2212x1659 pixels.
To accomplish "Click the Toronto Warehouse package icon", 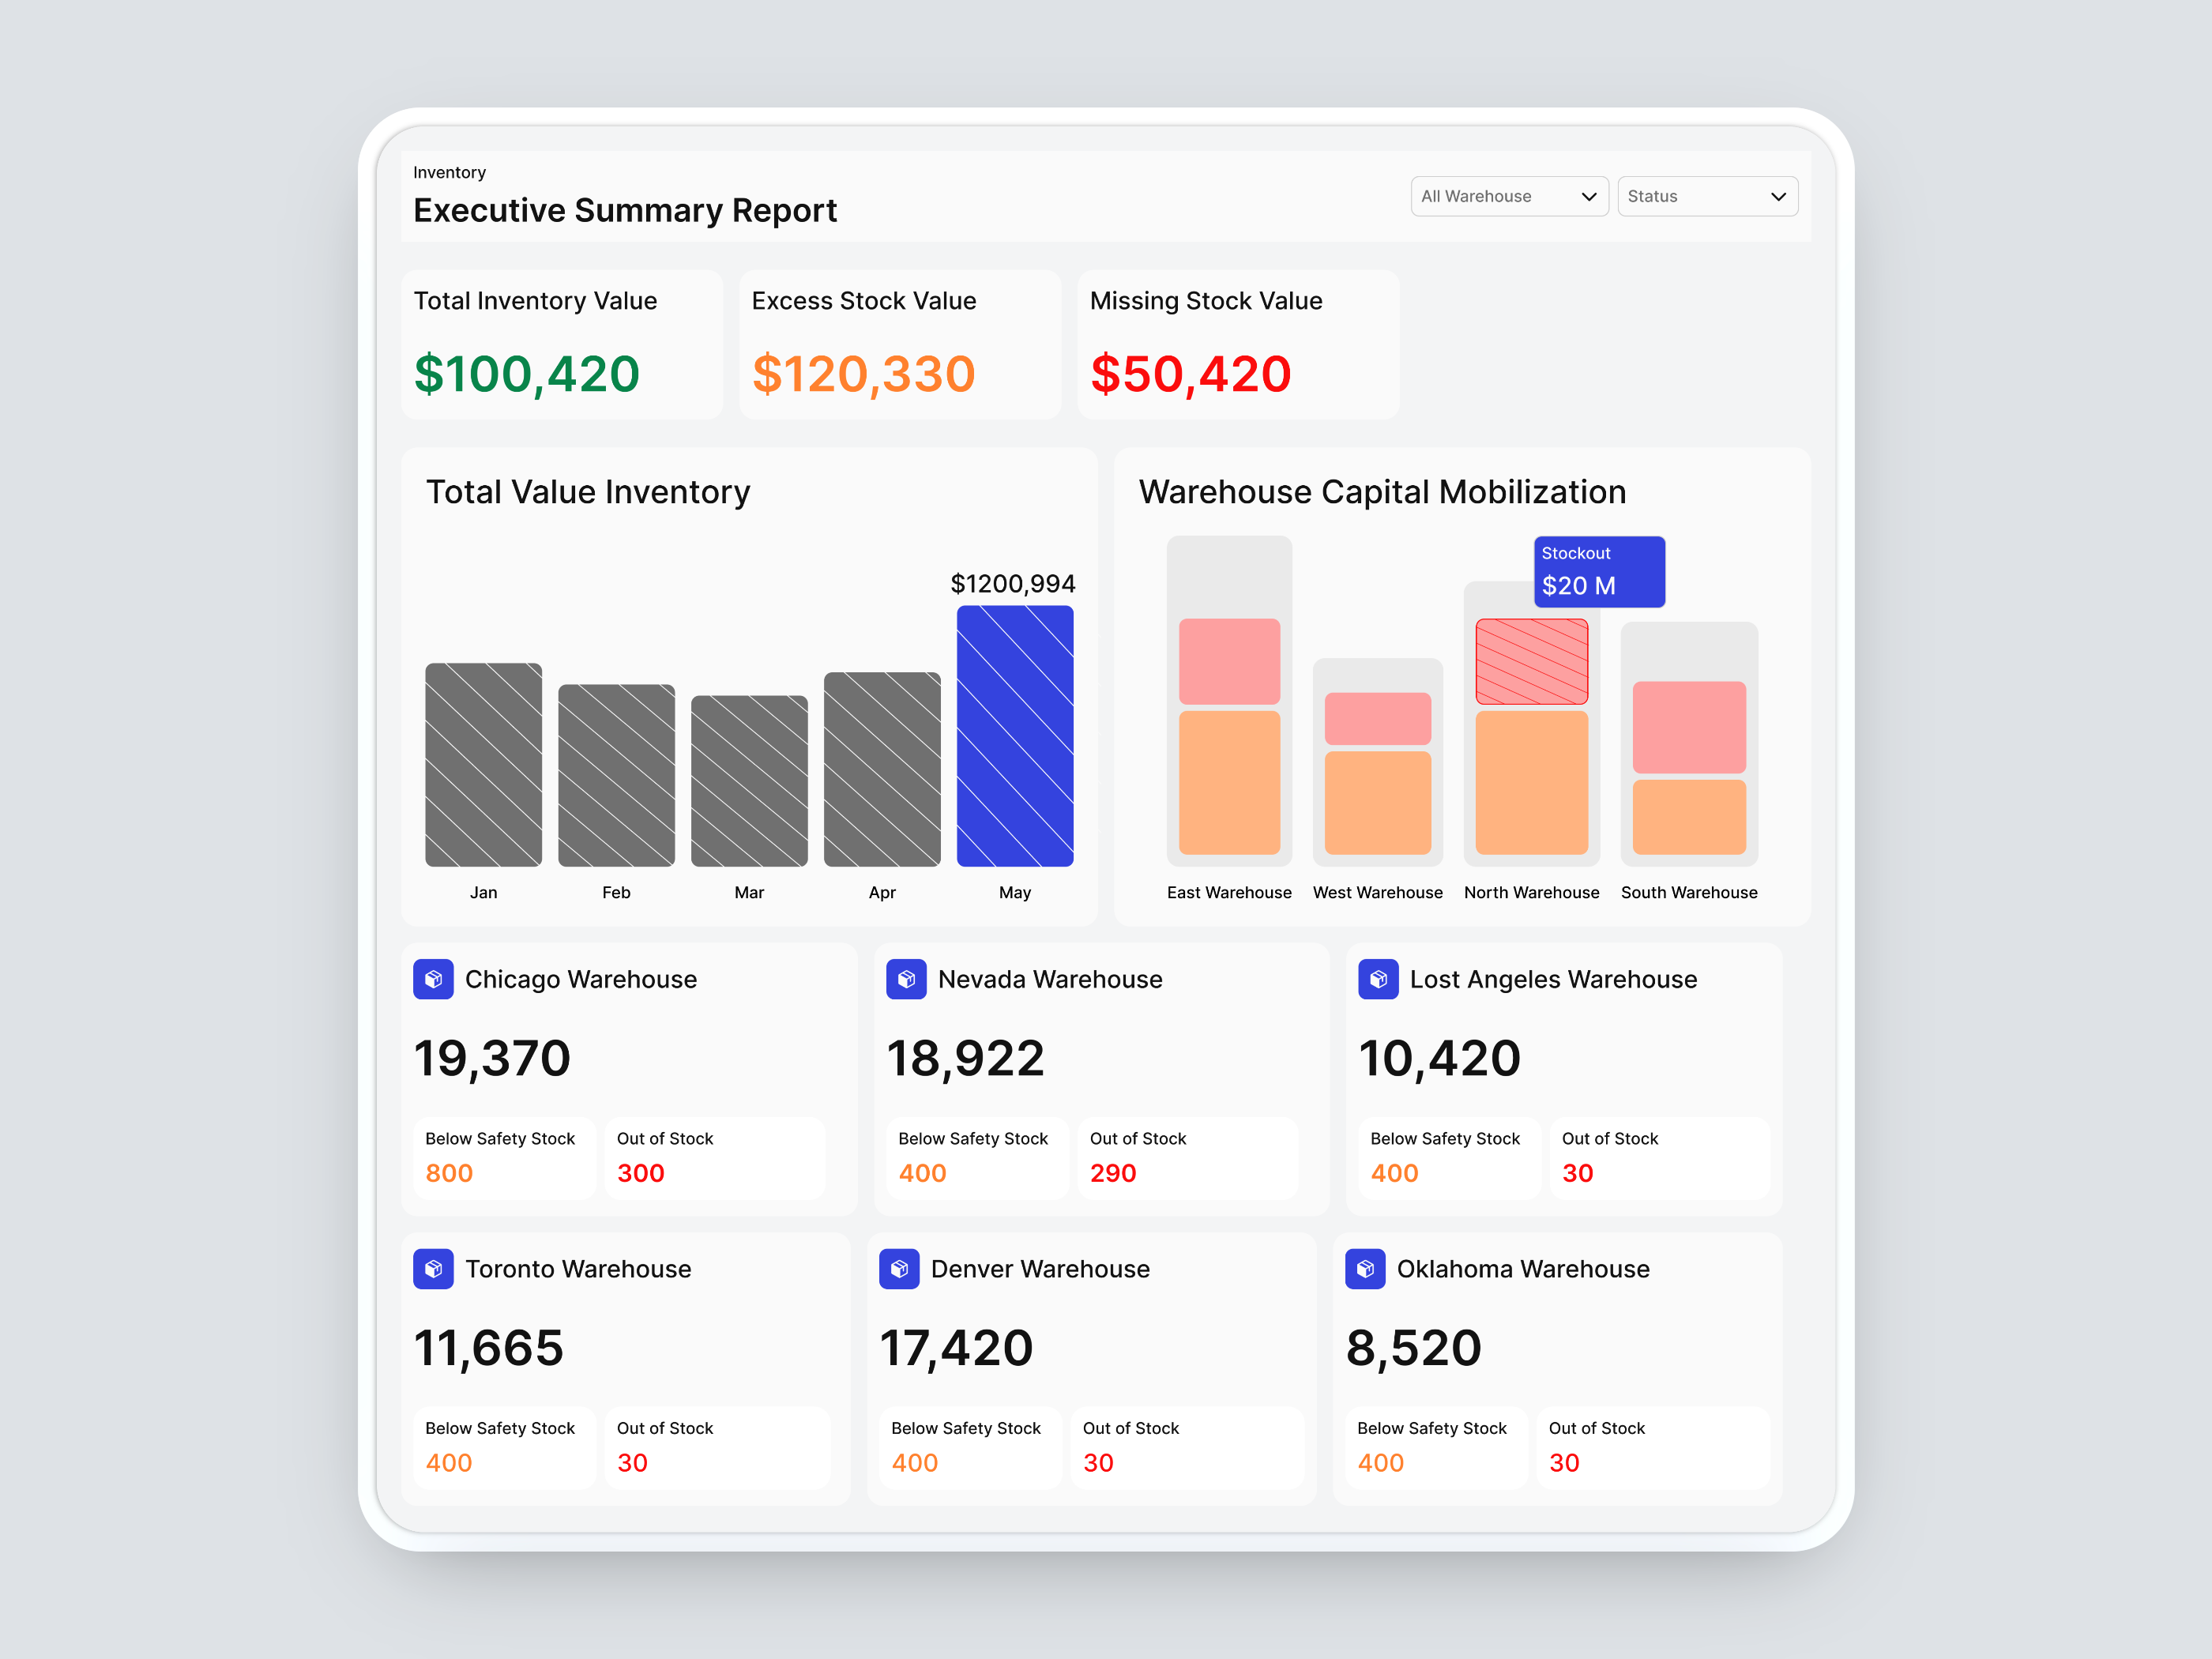I will click(x=434, y=1268).
